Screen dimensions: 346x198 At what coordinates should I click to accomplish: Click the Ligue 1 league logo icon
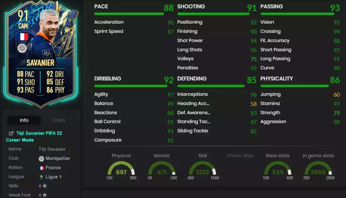tap(41, 177)
